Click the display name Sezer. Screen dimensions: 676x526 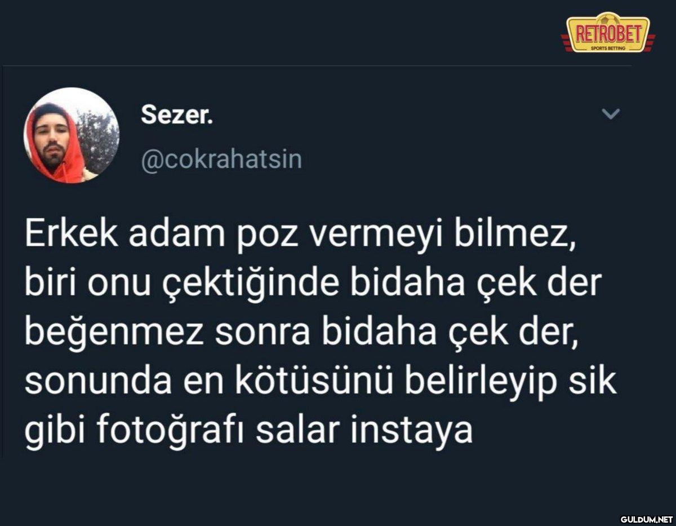pyautogui.click(x=177, y=115)
